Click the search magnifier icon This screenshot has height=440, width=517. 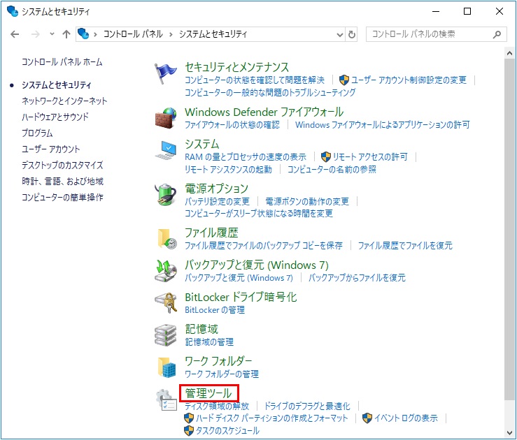click(497, 34)
